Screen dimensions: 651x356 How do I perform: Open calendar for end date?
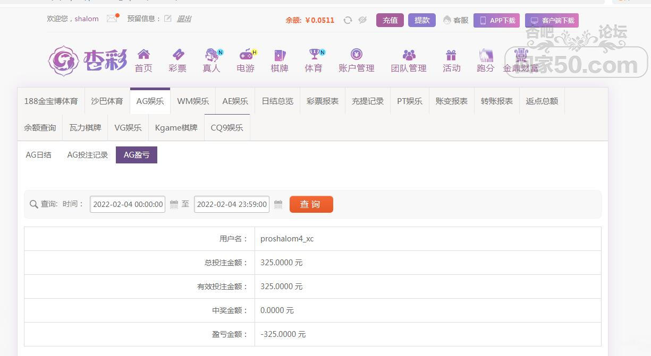point(278,204)
